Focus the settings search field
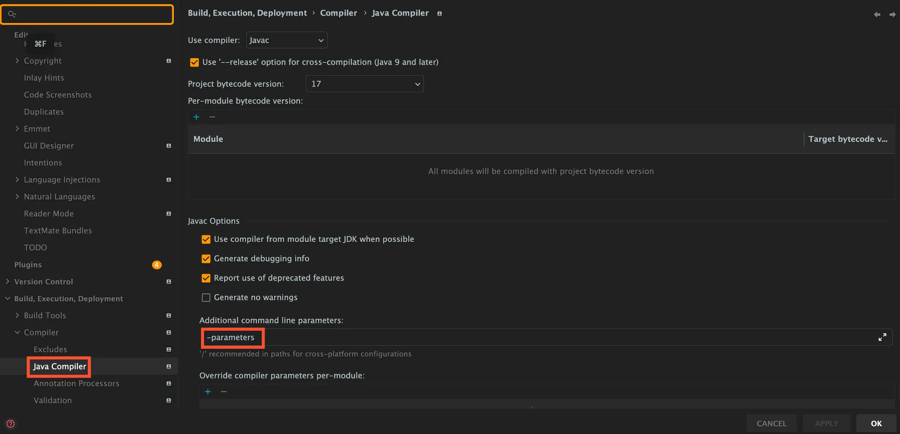The image size is (900, 434). click(87, 14)
